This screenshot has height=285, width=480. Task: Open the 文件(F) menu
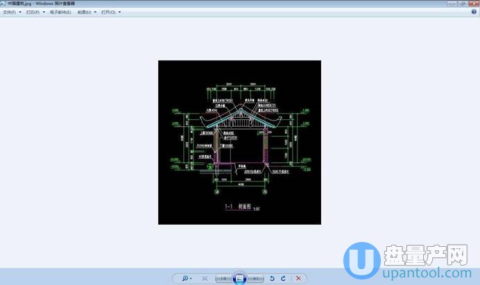tap(9, 12)
